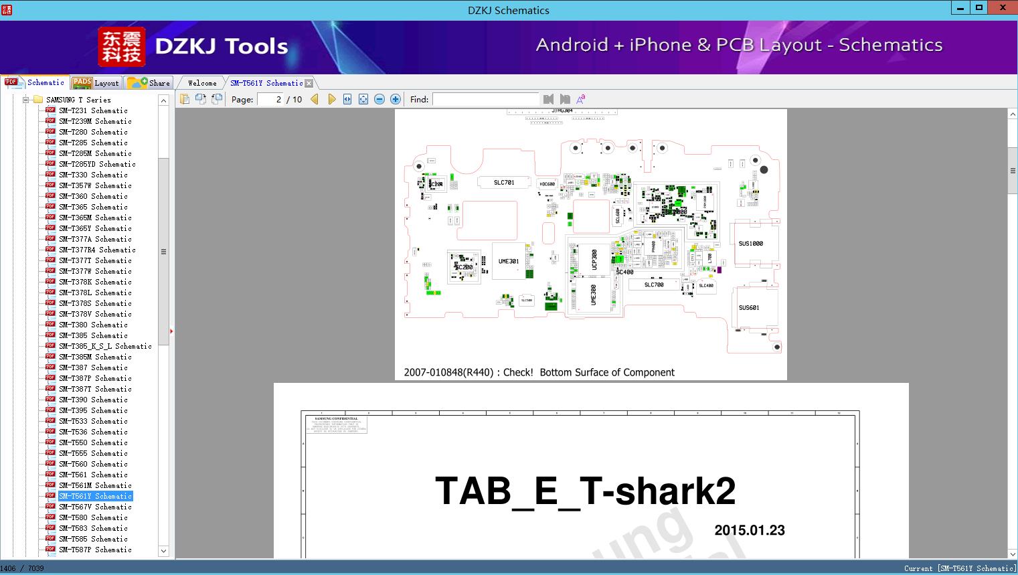Rotate the page counterclockwise

[216, 99]
